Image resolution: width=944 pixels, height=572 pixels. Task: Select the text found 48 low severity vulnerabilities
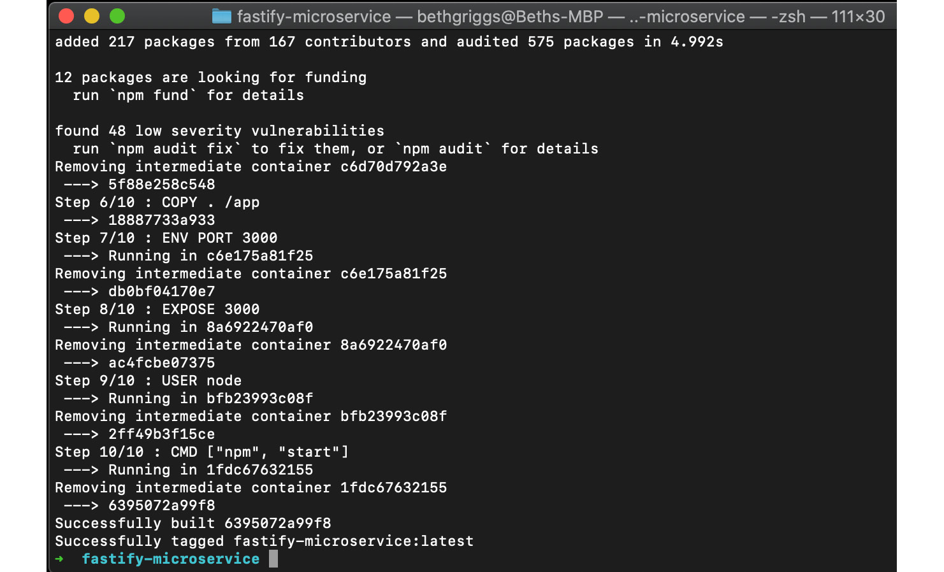tap(219, 131)
